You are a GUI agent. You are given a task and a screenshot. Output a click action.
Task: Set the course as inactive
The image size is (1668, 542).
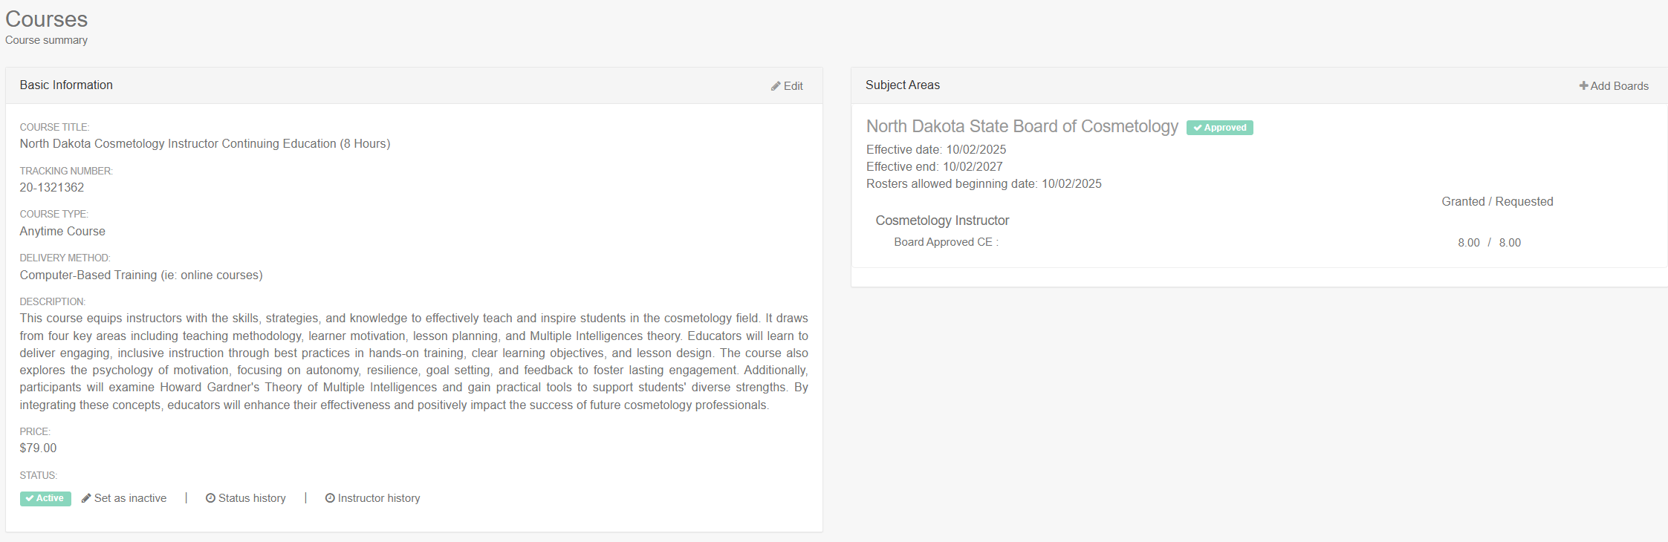coord(130,498)
